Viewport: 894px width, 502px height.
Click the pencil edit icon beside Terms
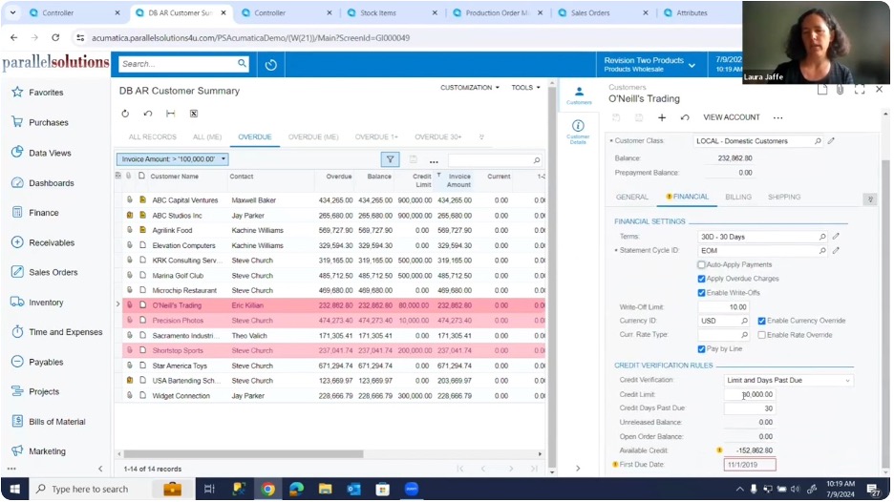tap(835, 237)
